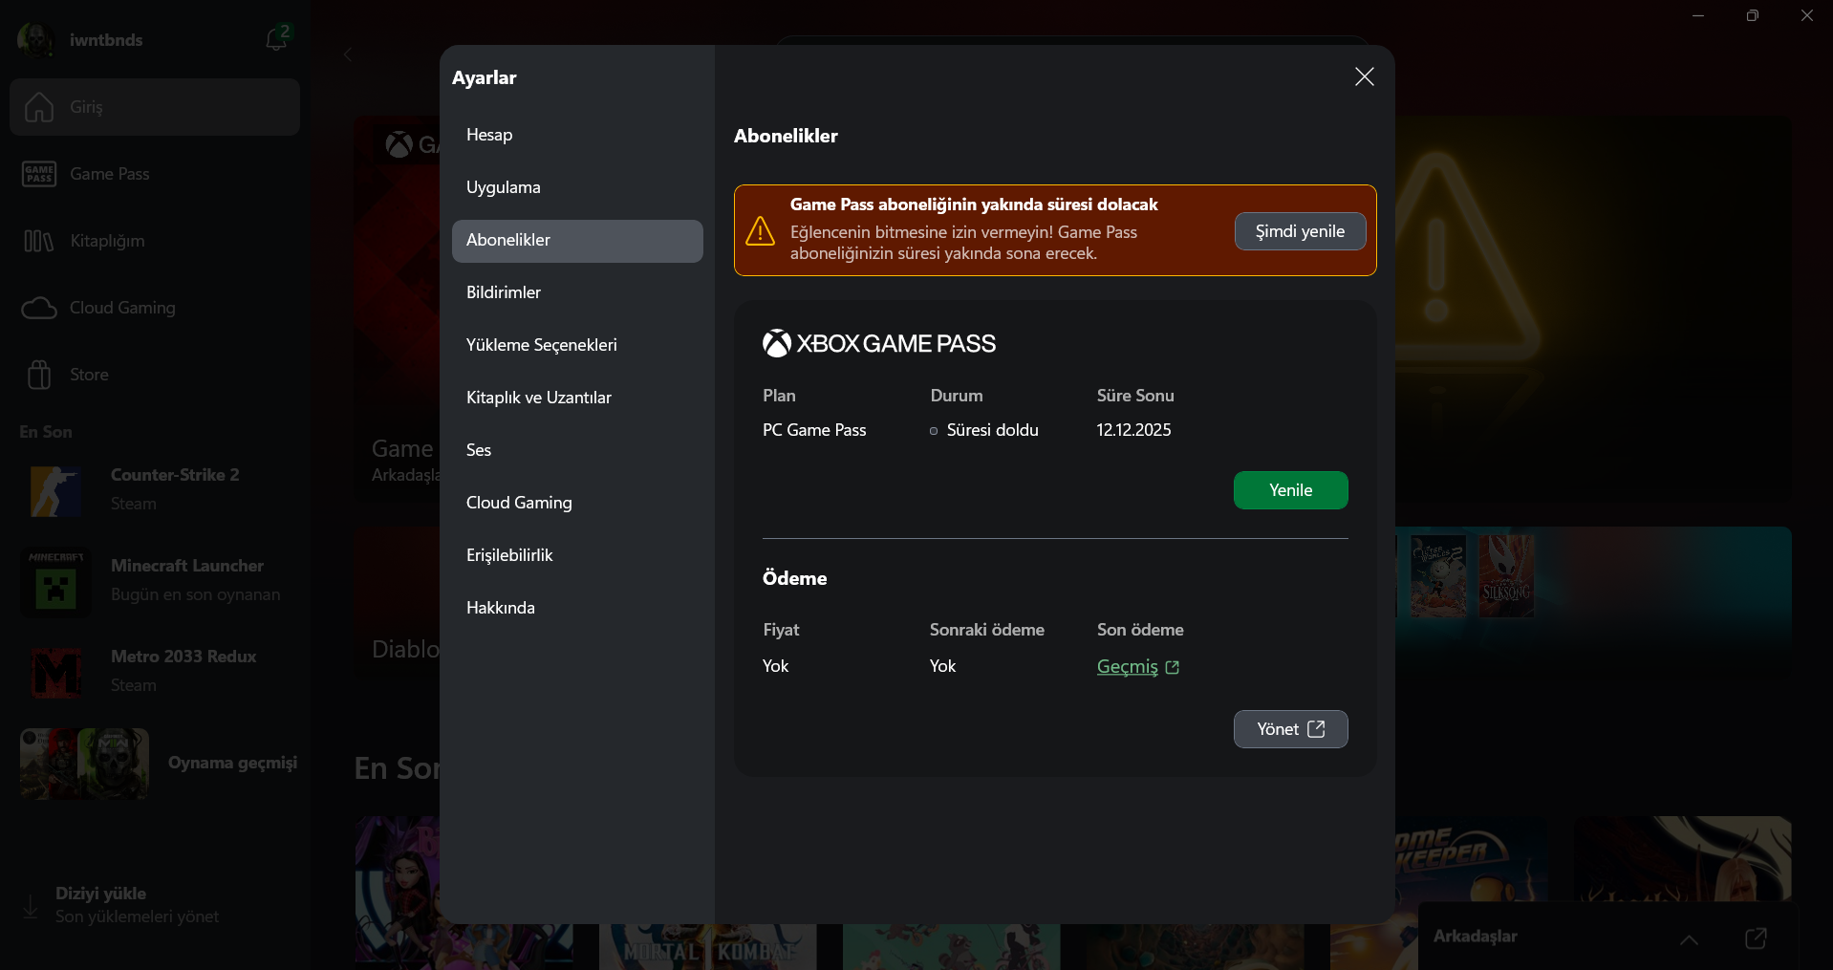Screen dimensions: 1833x970
Task: Click the back navigation arrow
Action: click(348, 54)
